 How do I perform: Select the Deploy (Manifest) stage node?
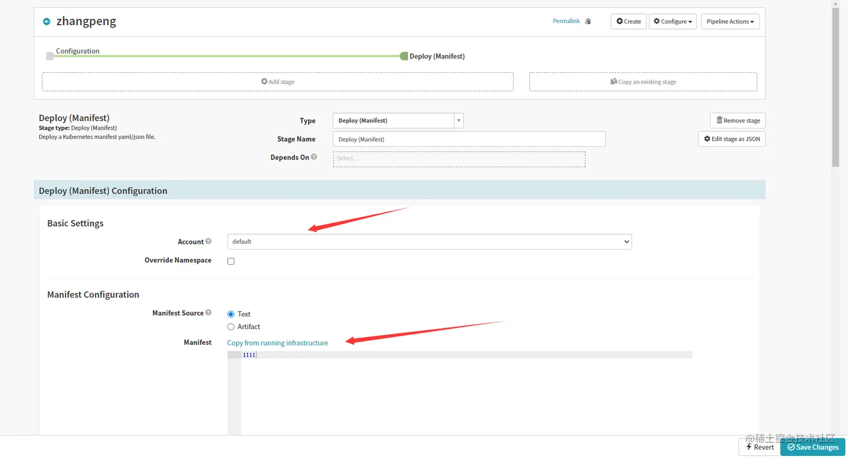tap(404, 56)
